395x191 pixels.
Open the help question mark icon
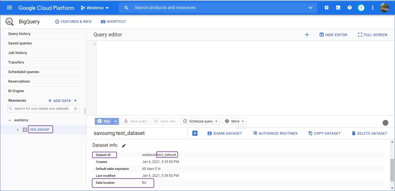[350, 8]
